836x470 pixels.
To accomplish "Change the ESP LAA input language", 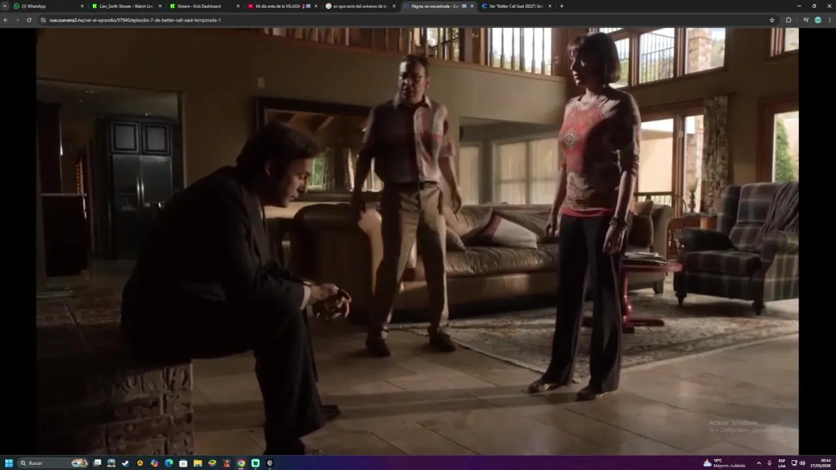I will tap(782, 463).
